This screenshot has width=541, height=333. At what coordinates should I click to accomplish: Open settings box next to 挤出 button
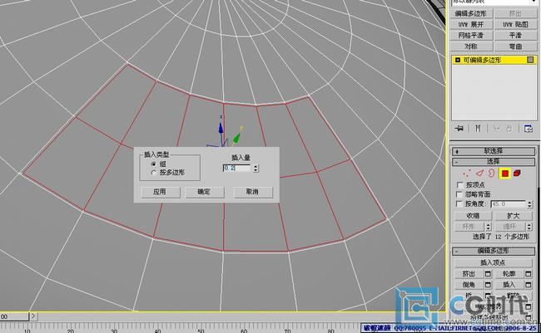[x=488, y=274]
